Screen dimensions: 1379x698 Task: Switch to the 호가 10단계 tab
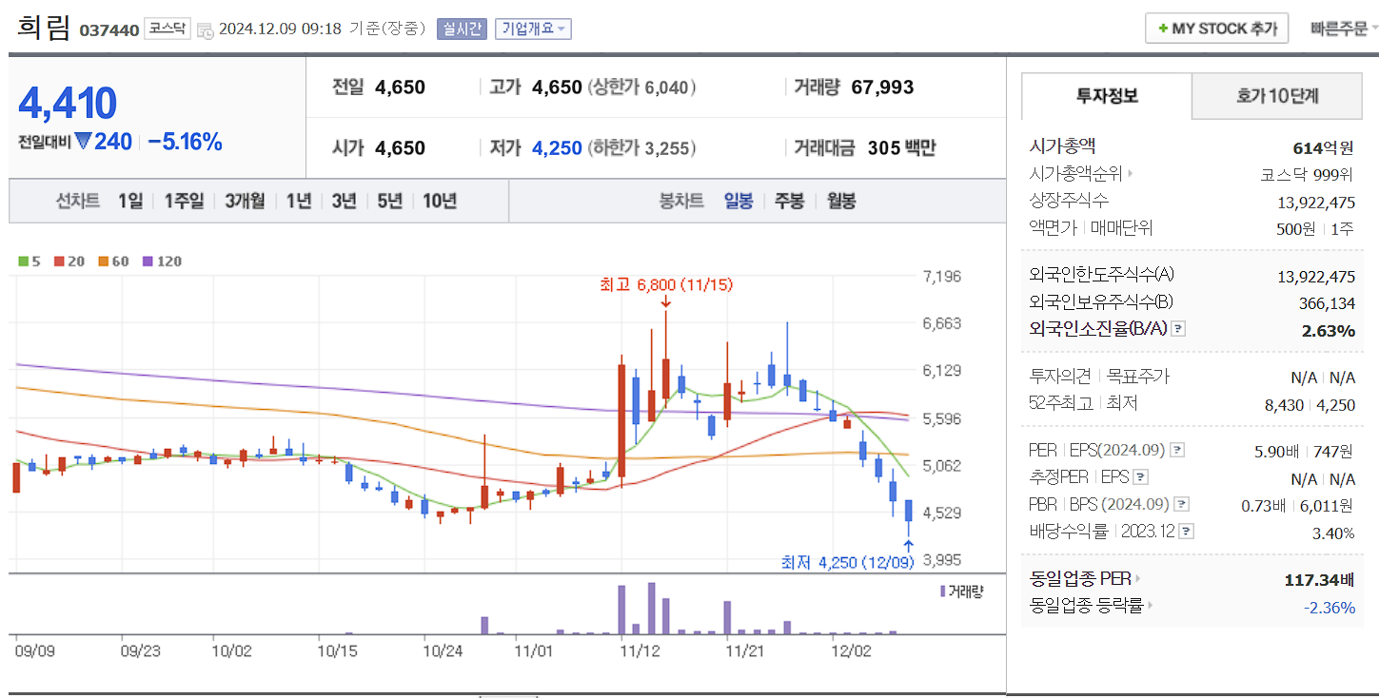coord(1276,96)
